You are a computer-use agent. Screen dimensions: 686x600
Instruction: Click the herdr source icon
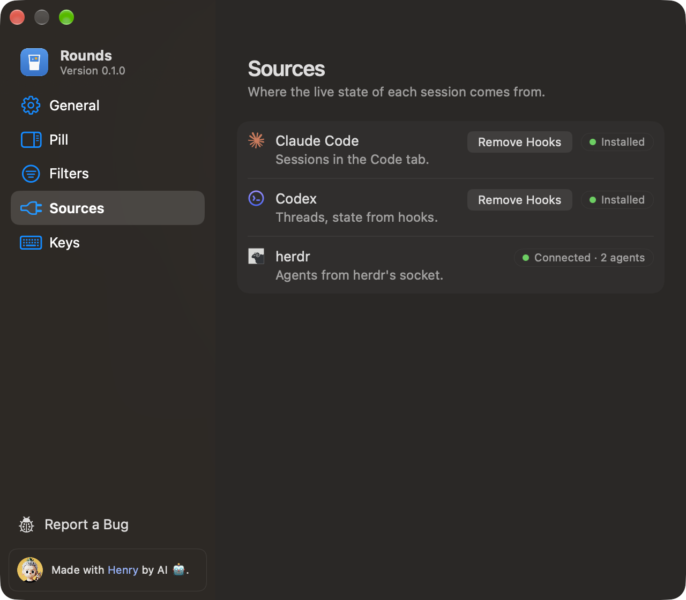(256, 256)
